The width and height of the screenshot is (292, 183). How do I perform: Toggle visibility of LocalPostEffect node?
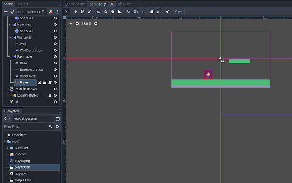tap(55, 95)
